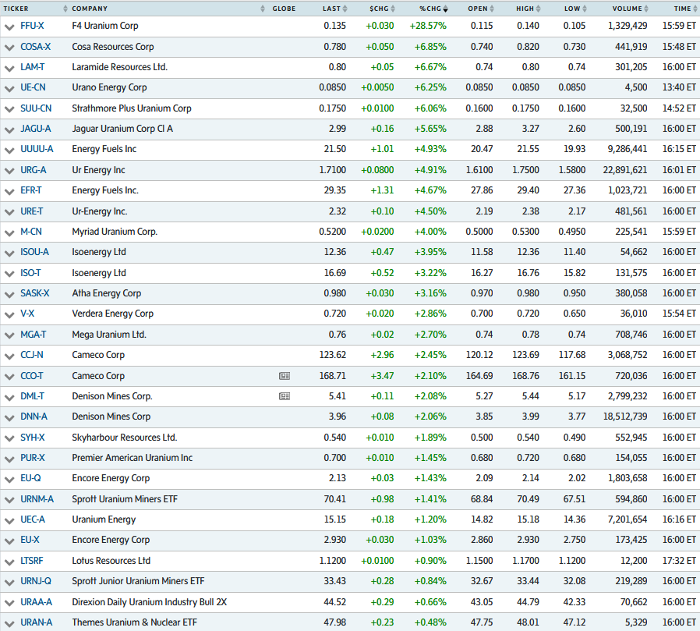The width and height of the screenshot is (700, 631).
Task: Expand the UUUU-A Energy Fuels row
Action: (9, 149)
